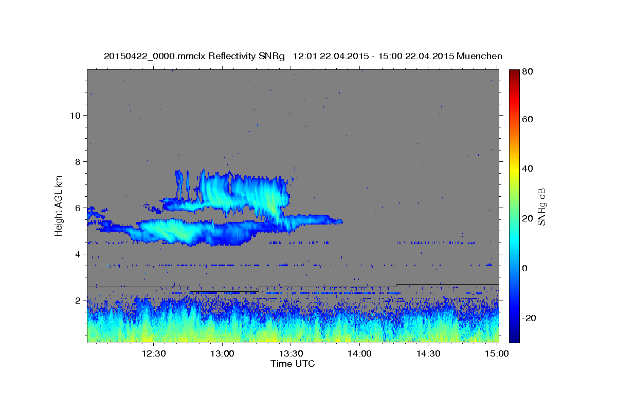
Task: Click the 13:00 time tick label
Action: pyautogui.click(x=222, y=353)
